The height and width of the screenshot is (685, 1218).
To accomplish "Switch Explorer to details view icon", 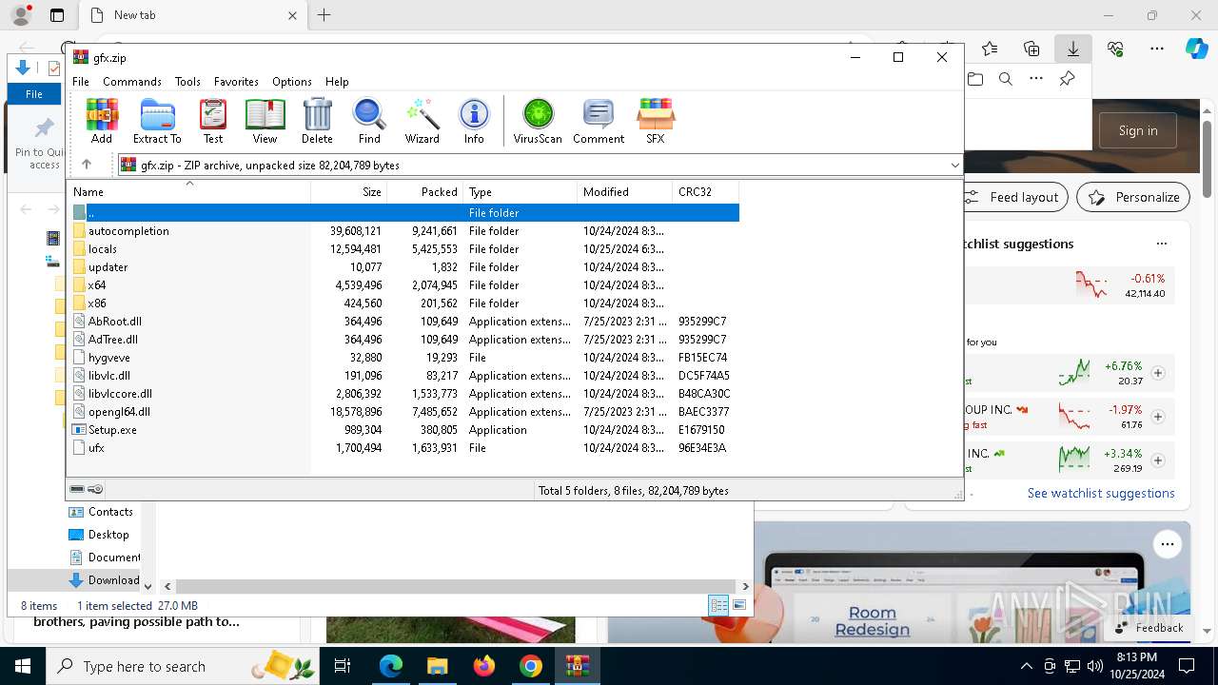I will point(718,605).
